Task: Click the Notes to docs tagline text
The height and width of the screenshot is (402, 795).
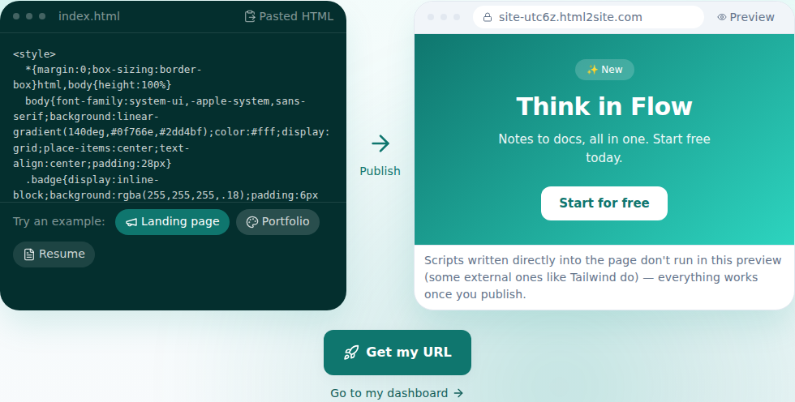Action: pyautogui.click(x=604, y=148)
